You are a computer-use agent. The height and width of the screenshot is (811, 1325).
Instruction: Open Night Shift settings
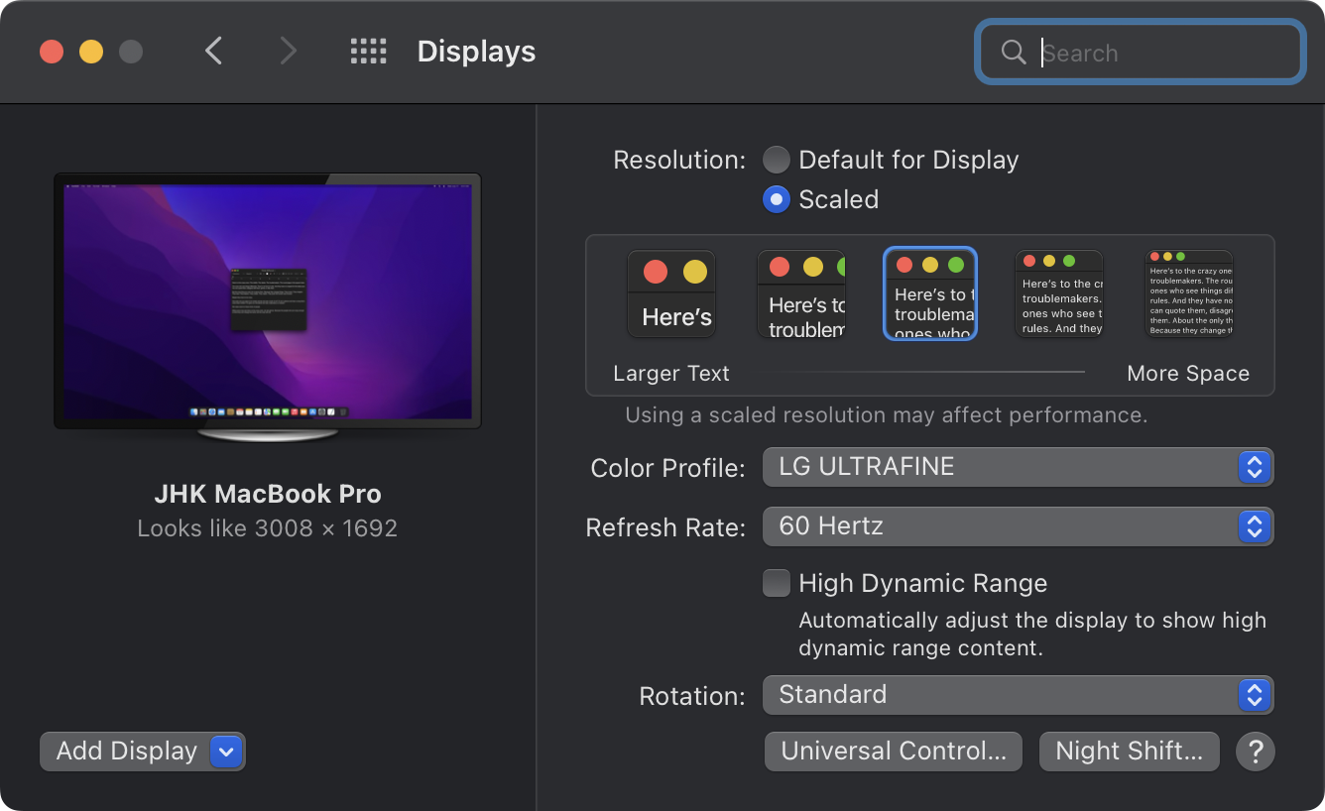click(x=1128, y=752)
